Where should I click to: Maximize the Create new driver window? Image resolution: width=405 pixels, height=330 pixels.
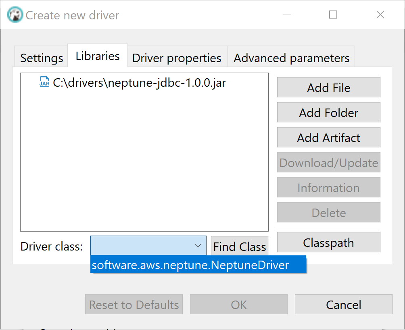coord(333,15)
